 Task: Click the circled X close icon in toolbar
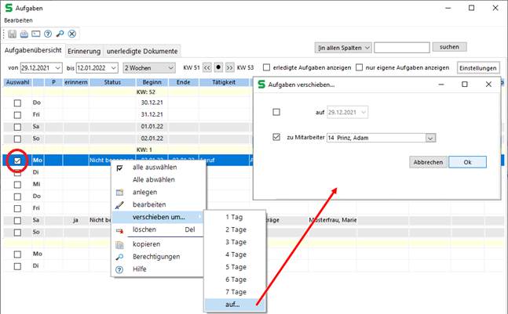(71, 34)
